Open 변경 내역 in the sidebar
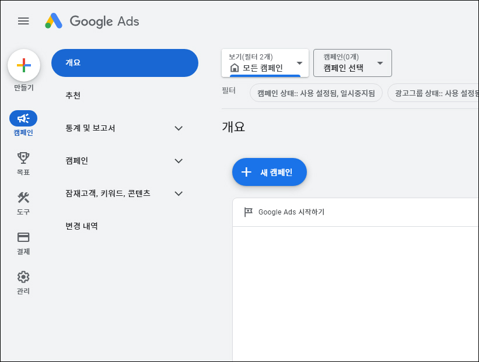Image resolution: width=479 pixels, height=362 pixels. 82,226
